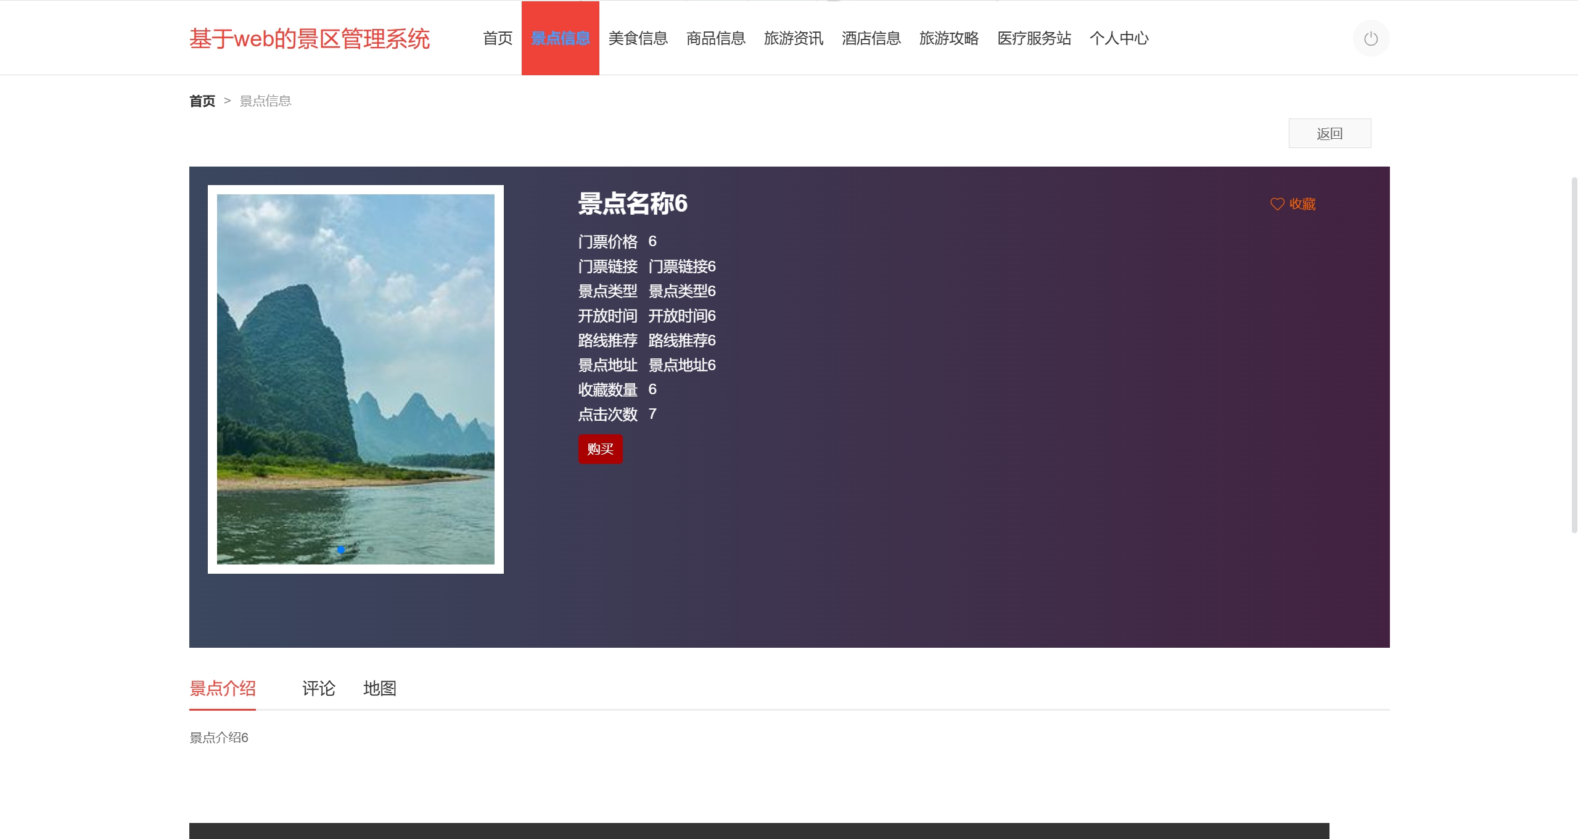
Task: Open 旅游攻略 menu item
Action: click(x=948, y=38)
